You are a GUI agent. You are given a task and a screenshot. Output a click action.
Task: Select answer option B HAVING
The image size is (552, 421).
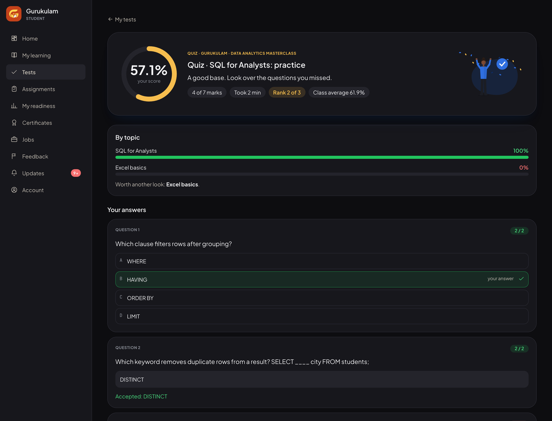(322, 279)
